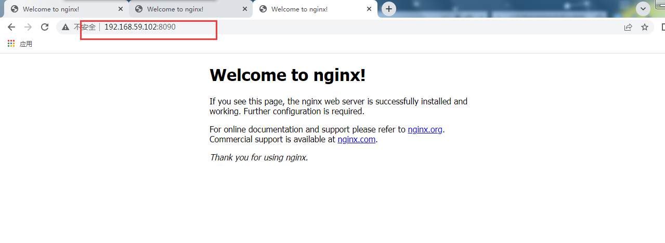This screenshot has width=665, height=243.
Task: Switch to the first Welcome to nginx tab
Action: [x=67, y=9]
